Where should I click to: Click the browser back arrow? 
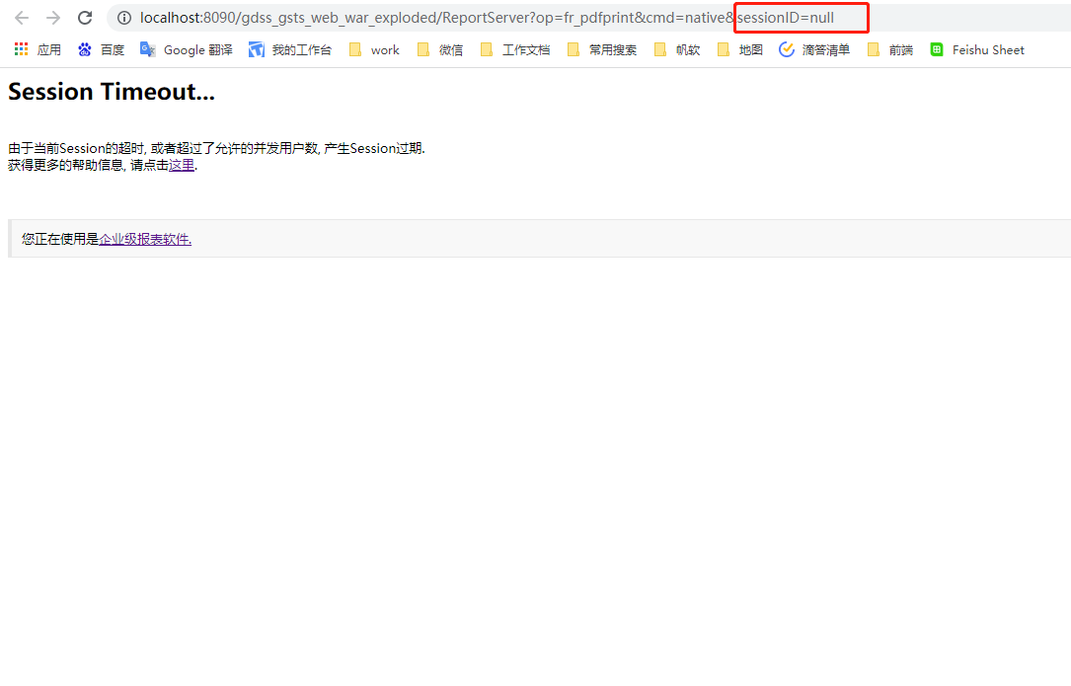click(x=21, y=18)
